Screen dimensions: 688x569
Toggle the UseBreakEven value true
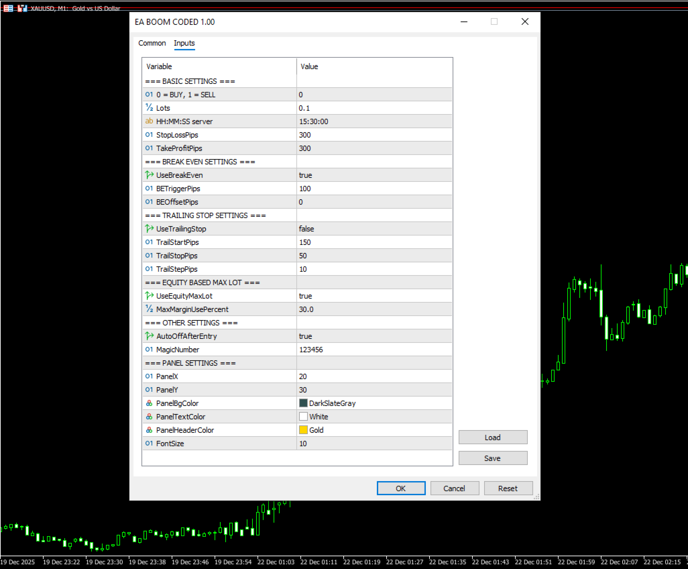point(374,174)
